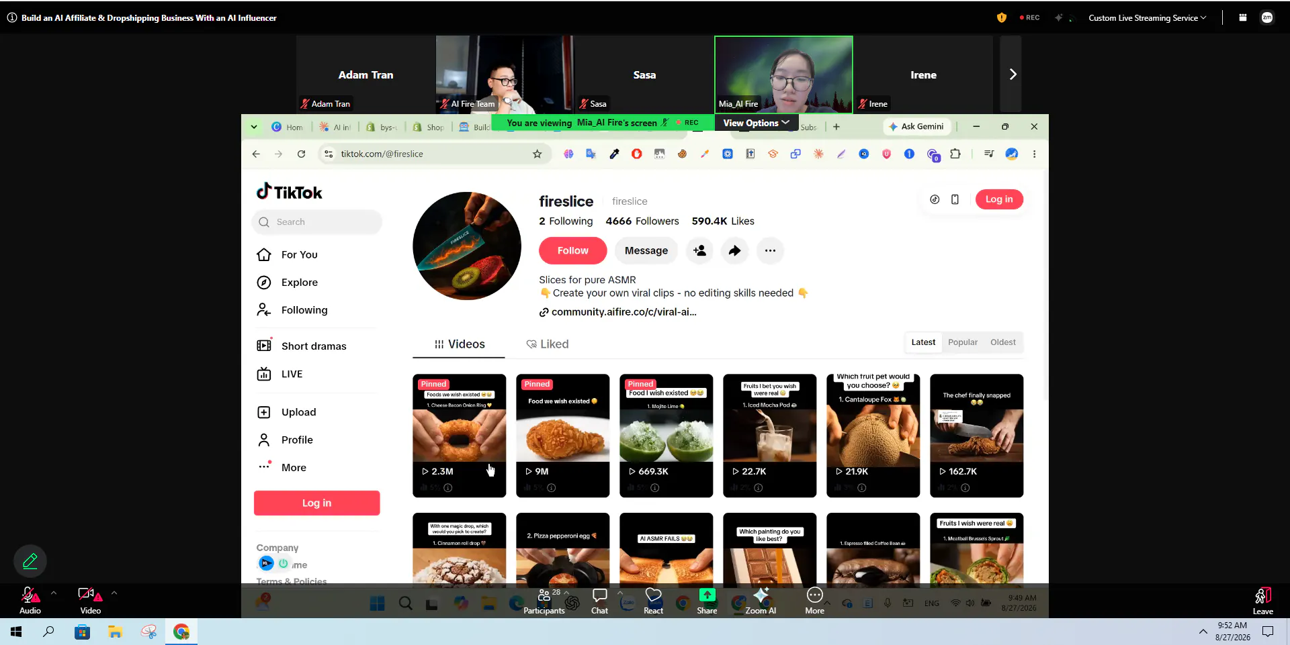Screen dimensions: 1290x645
Task: Unmute the Zoom Audio microphone
Action: [x=30, y=601]
